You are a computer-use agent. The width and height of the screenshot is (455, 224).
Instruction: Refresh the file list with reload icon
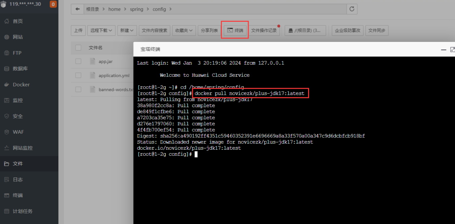(352, 9)
